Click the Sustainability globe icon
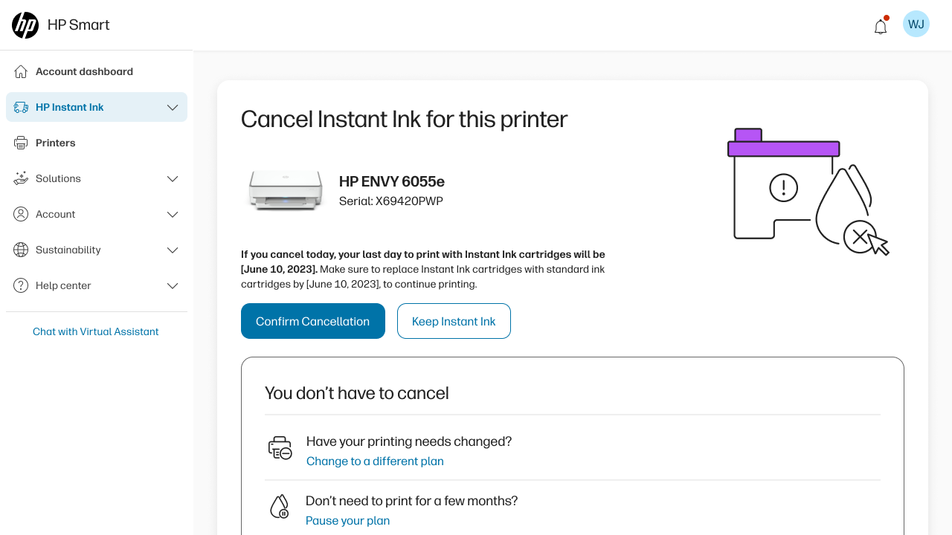 (21, 250)
